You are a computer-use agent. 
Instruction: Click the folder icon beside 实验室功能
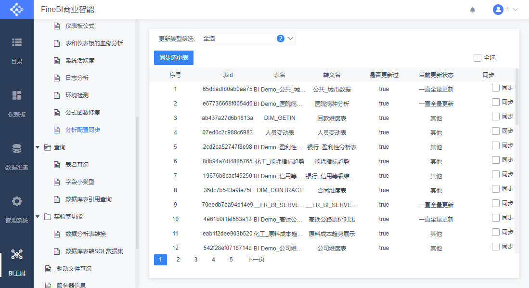click(48, 216)
